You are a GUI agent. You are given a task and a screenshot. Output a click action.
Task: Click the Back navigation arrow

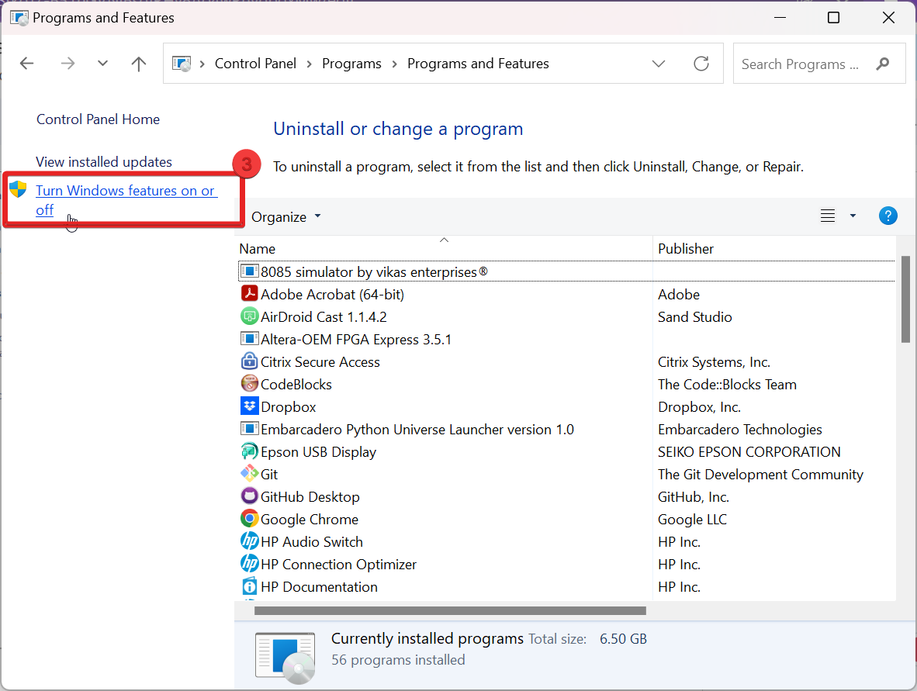pyautogui.click(x=27, y=63)
